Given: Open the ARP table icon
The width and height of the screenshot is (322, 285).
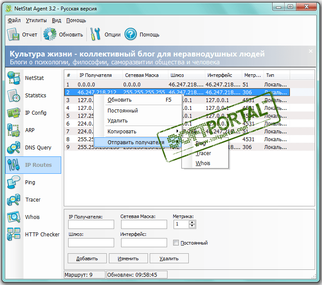Looking at the screenshot, I should (x=14, y=130).
